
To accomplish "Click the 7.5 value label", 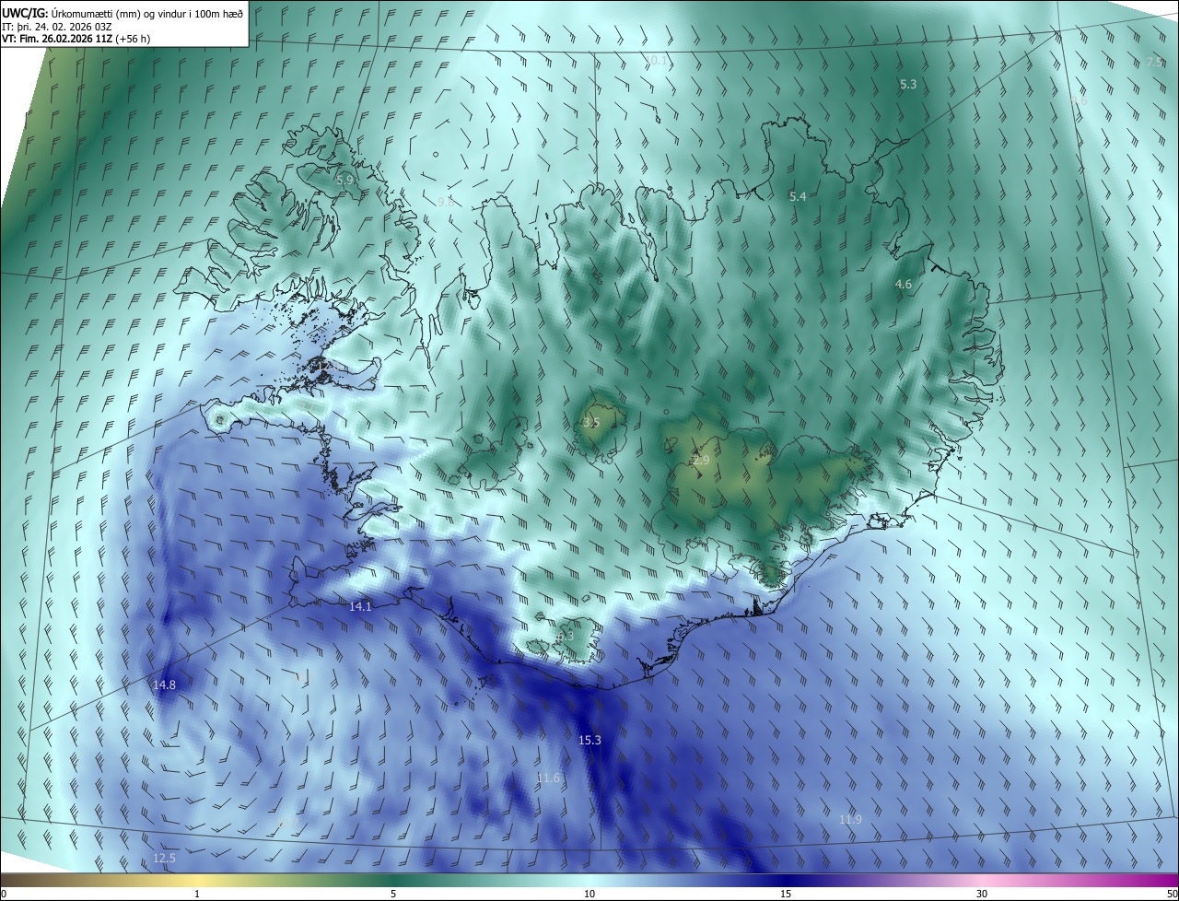I will 1155,62.
